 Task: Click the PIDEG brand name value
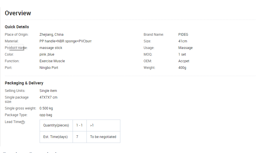coord(183,35)
